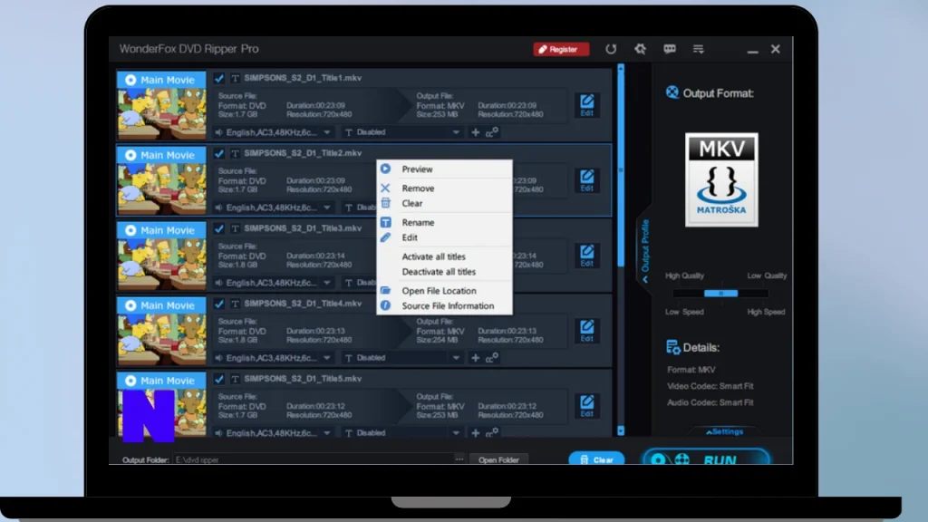Click the Title1 Main Movie thumbnail

pyautogui.click(x=161, y=105)
